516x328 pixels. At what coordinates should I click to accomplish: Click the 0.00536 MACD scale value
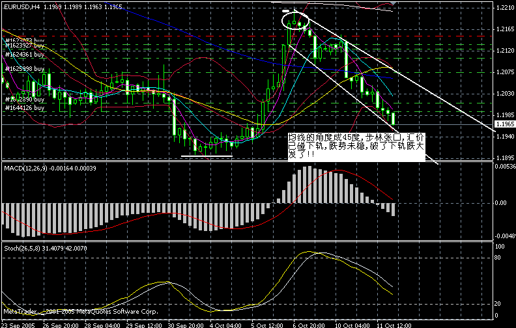(x=505, y=167)
